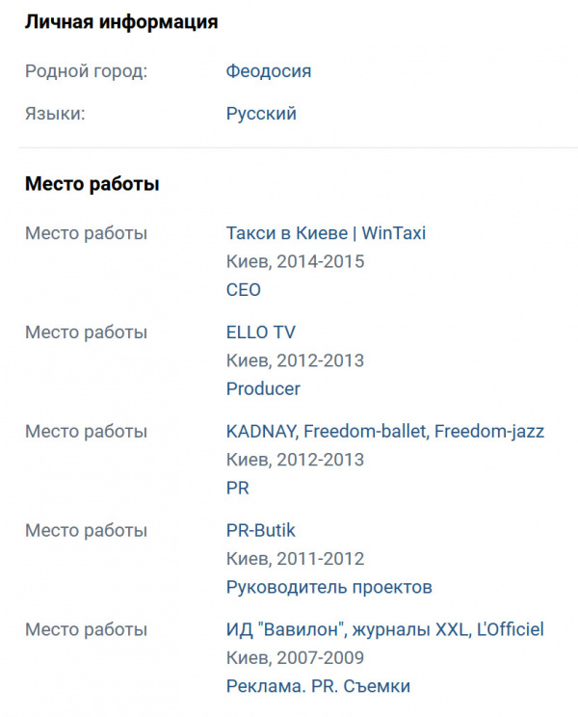This screenshot has width=578, height=717.
Task: Click the Киев, 2007-2009 date text
Action: (295, 658)
